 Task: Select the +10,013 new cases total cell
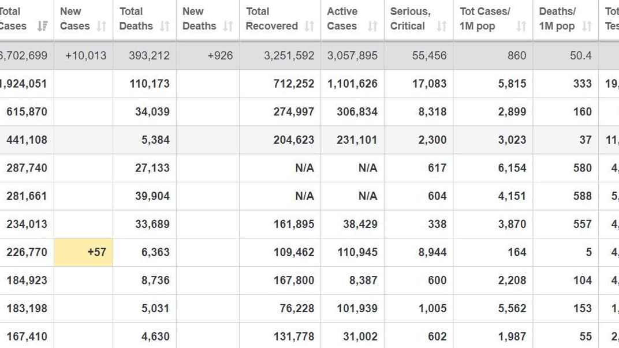click(x=85, y=55)
